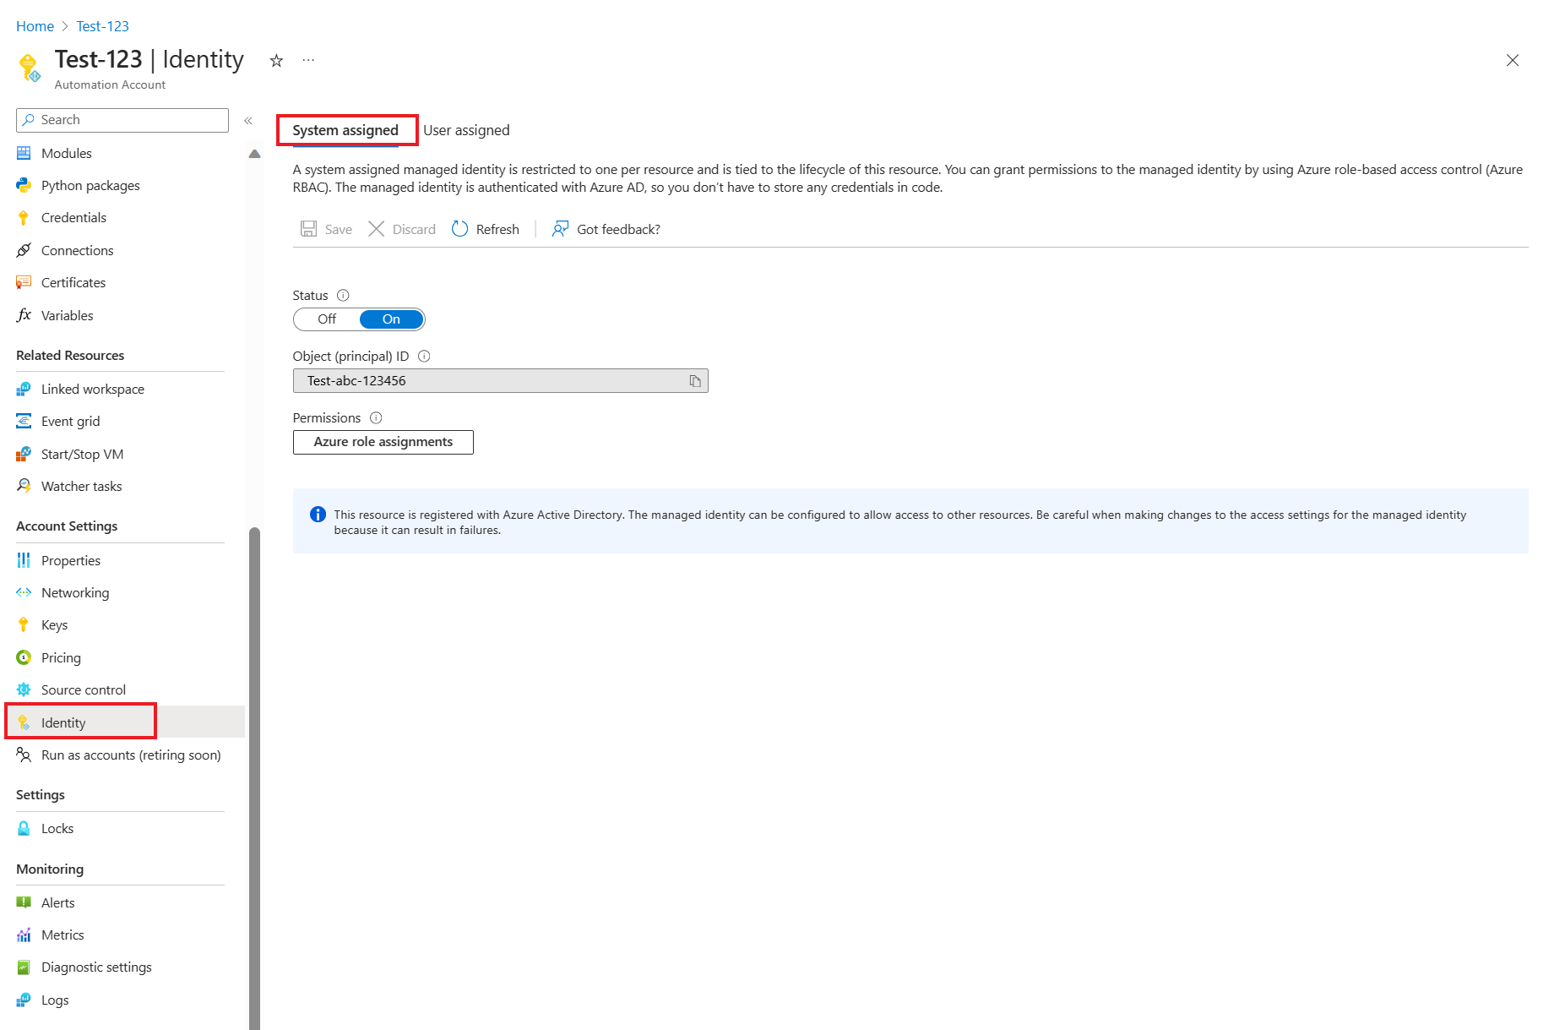Collapse the left navigation pane
Image resolution: width=1554 pixels, height=1030 pixels.
248,121
